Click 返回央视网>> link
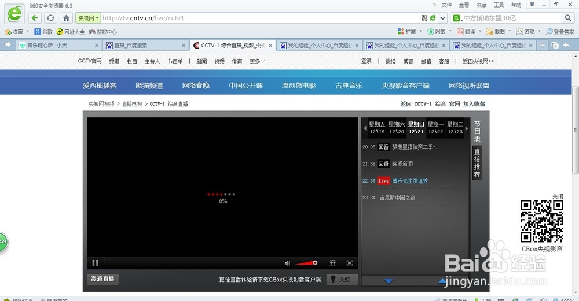The image size is (579, 301). 478,61
